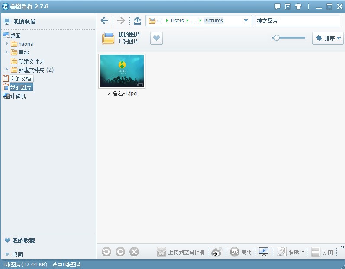The image size is (345, 269).
Task: Share to Weibo via the Weibo icon
Action: (x=217, y=252)
